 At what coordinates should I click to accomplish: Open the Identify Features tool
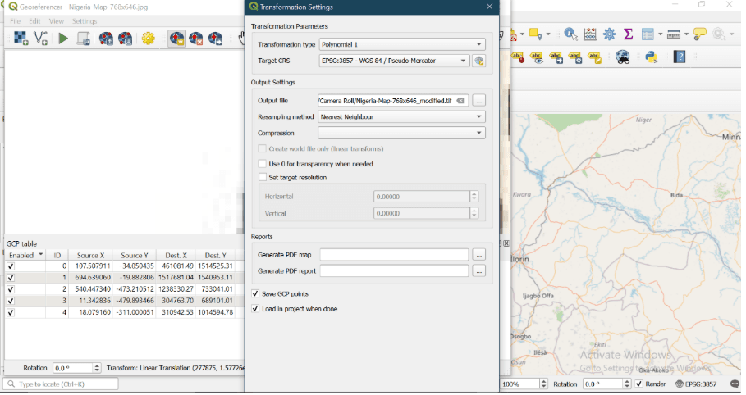point(570,34)
